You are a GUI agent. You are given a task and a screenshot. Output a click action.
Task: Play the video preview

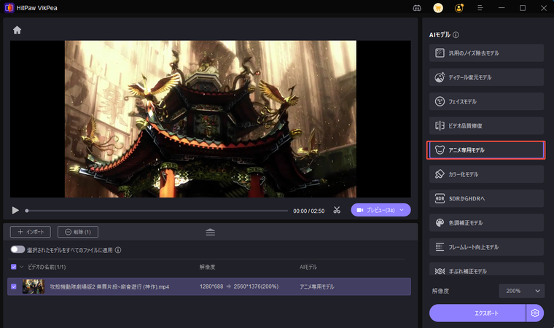(15, 211)
